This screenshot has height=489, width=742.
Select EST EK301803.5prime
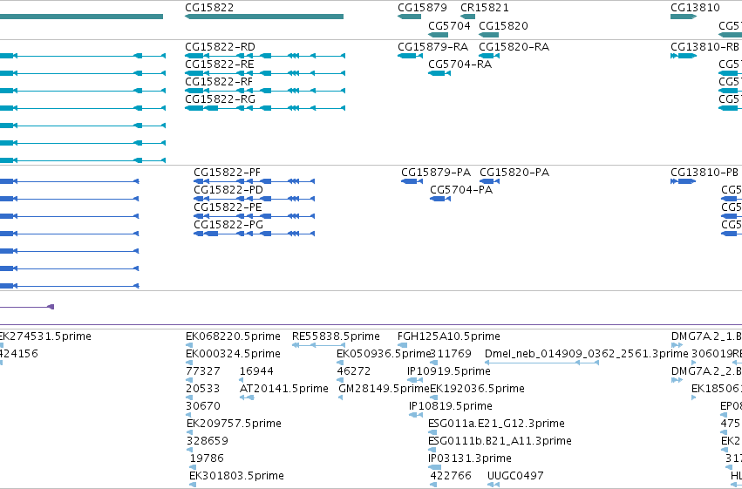click(193, 485)
